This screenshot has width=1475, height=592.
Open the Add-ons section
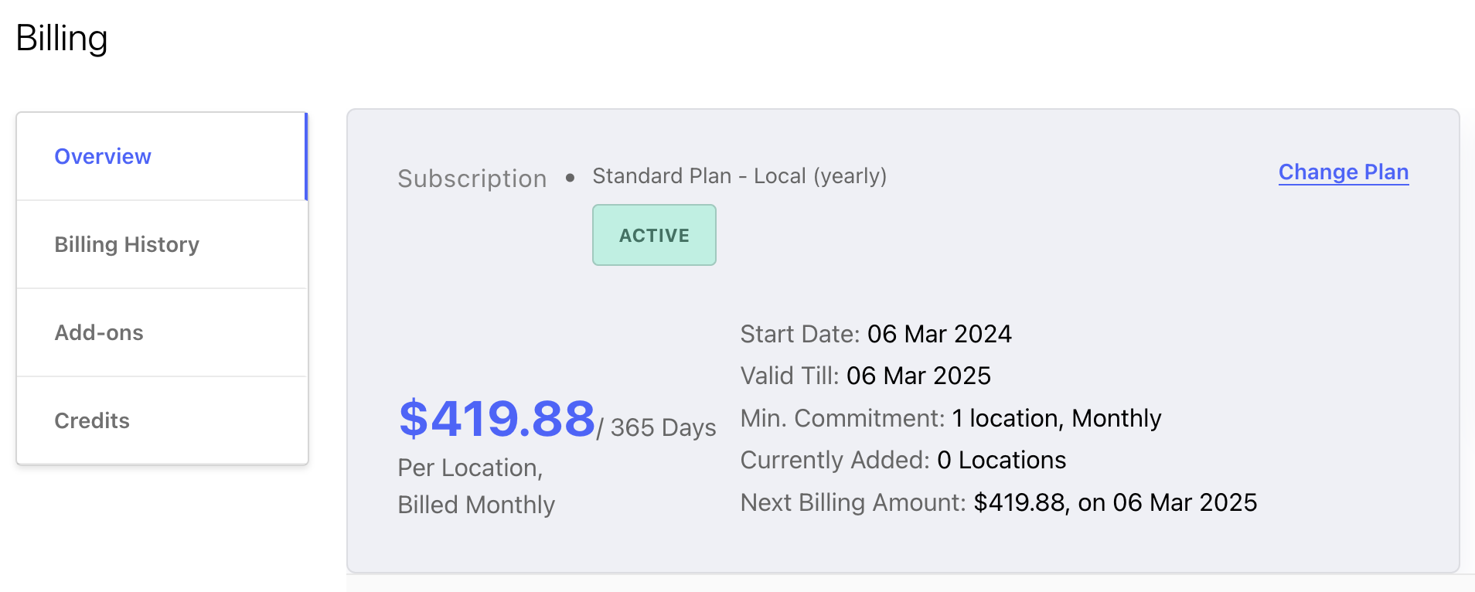pos(162,332)
